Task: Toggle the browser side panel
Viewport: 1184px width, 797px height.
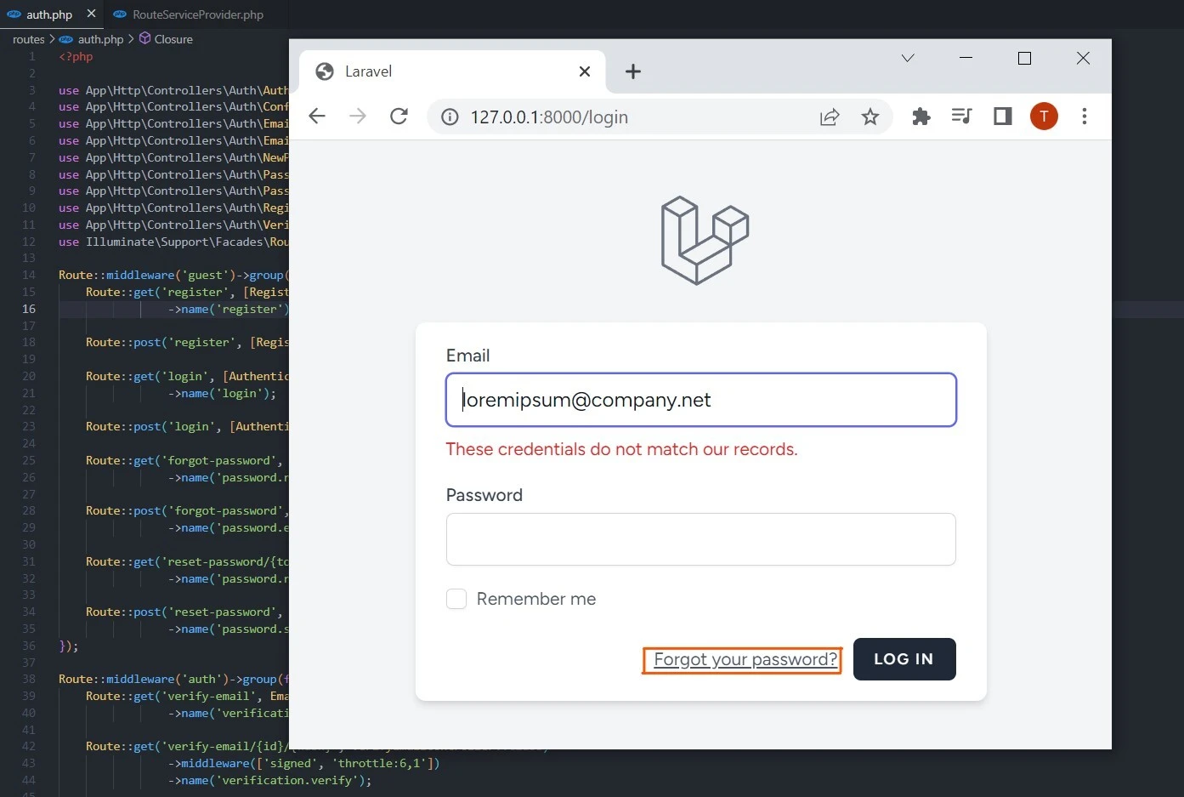Action: tap(1003, 117)
